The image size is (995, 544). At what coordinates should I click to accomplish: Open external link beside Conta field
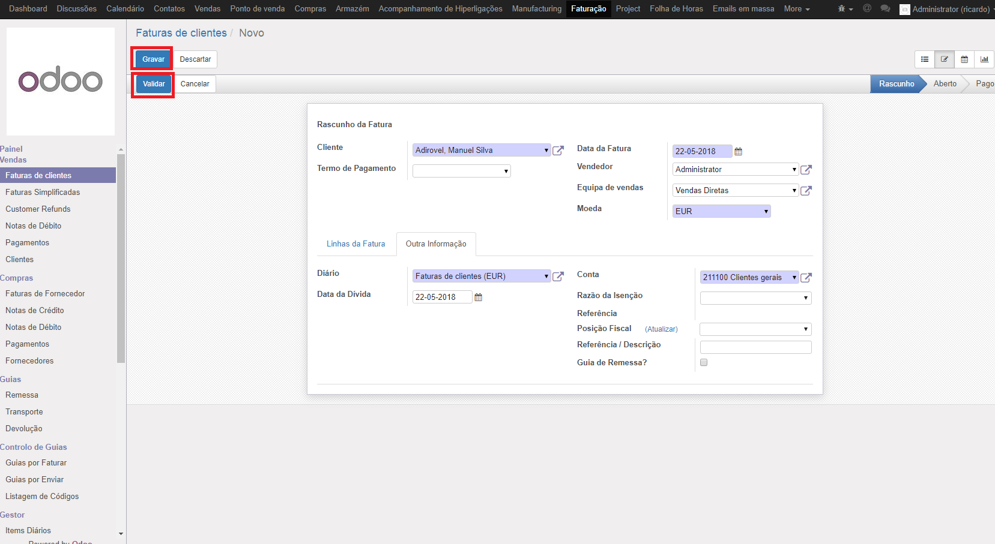coord(806,278)
